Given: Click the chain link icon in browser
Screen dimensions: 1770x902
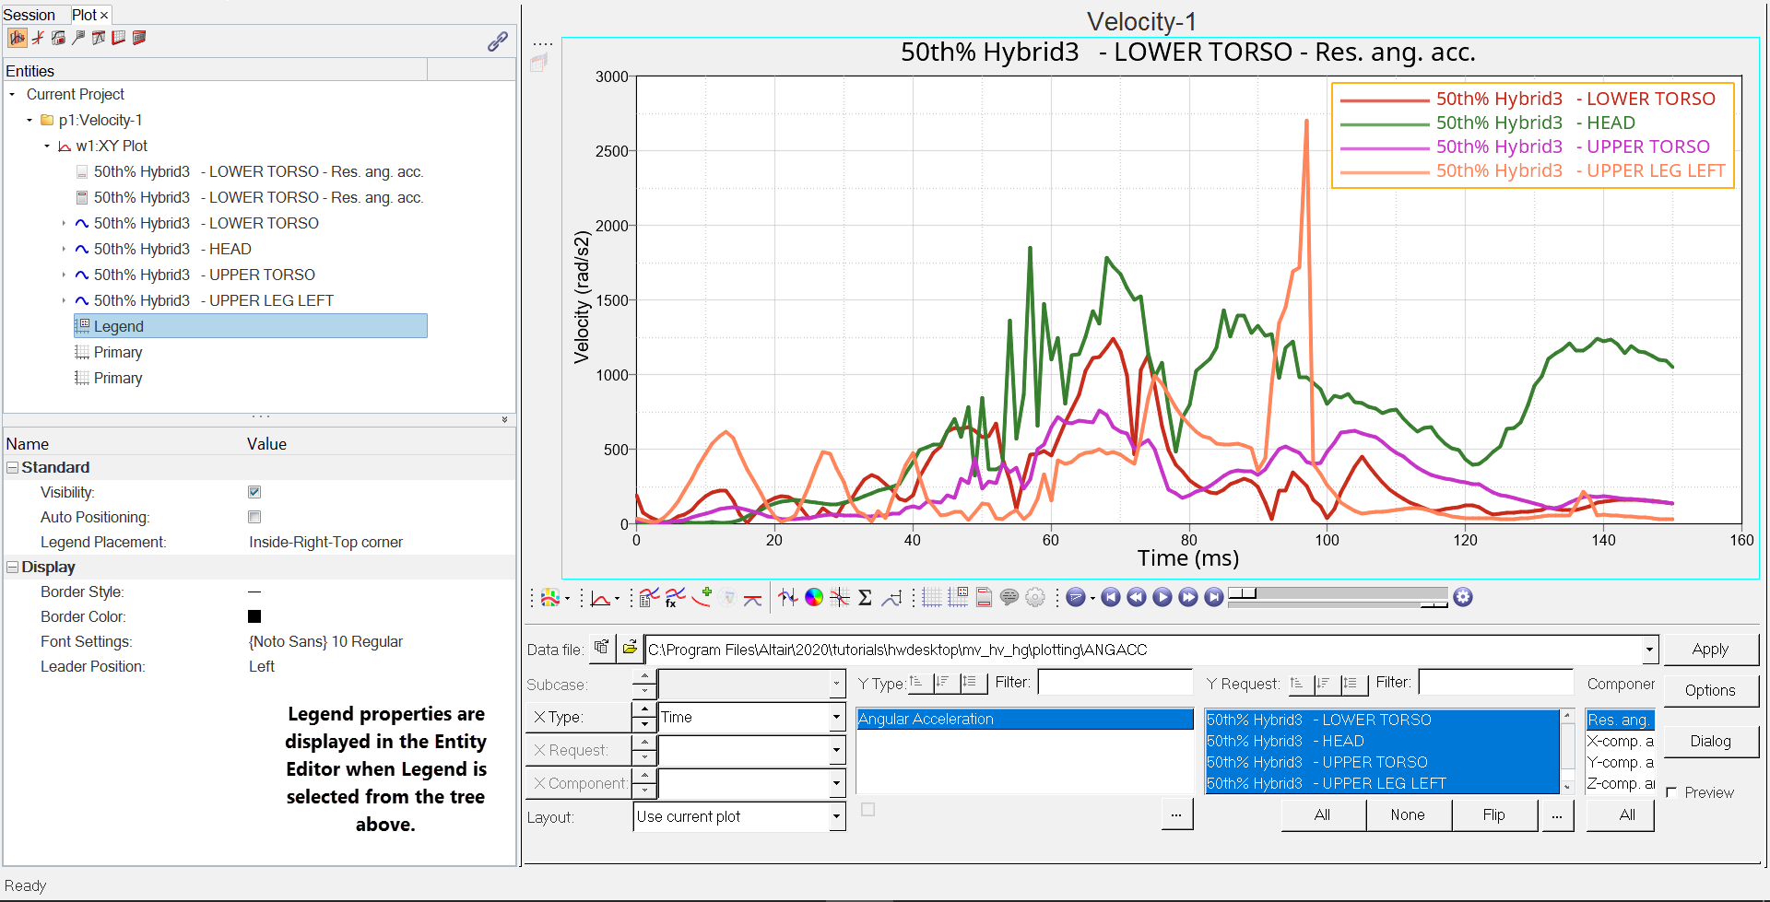Looking at the screenshot, I should 498,41.
